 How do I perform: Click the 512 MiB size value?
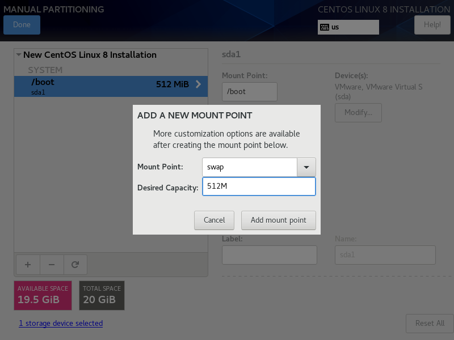(x=173, y=84)
